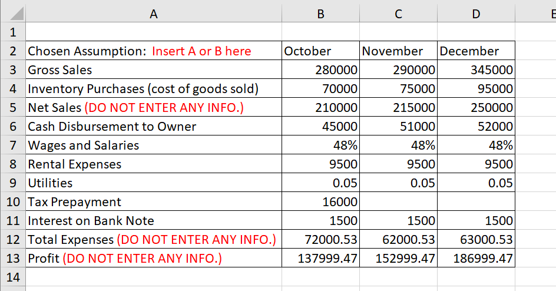The height and width of the screenshot is (291, 556).
Task: Select December utilities 0.05 cell
Action: [x=476, y=183]
